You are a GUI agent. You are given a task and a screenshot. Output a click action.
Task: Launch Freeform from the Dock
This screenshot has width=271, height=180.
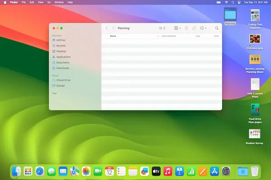coord(145,171)
